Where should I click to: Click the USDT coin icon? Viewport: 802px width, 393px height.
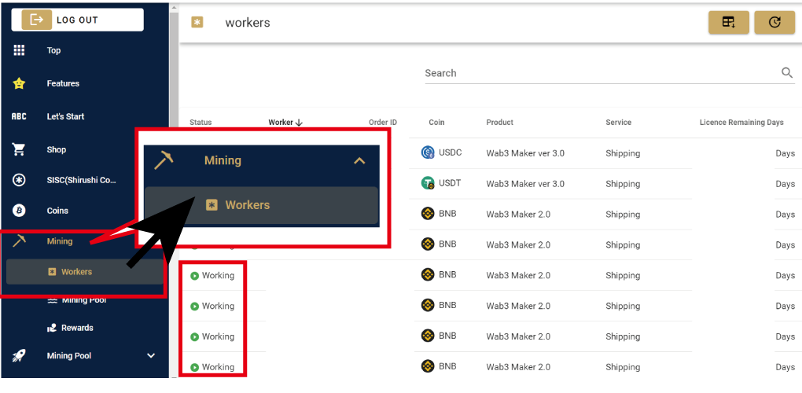pyautogui.click(x=428, y=183)
